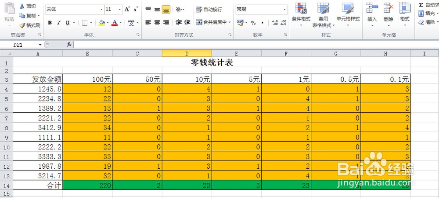This screenshot has height=198, width=439.
Task: Select the total cell showing 220
Action: (x=88, y=185)
